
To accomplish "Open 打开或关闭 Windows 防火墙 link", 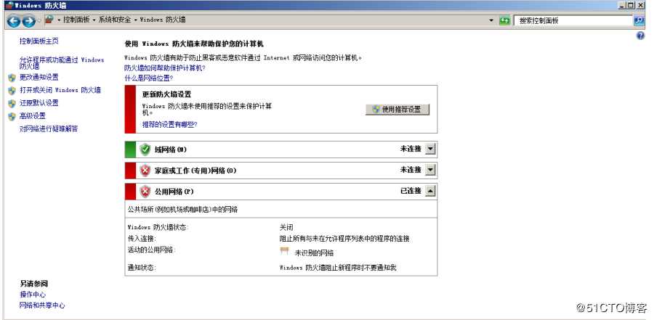I will click(60, 90).
